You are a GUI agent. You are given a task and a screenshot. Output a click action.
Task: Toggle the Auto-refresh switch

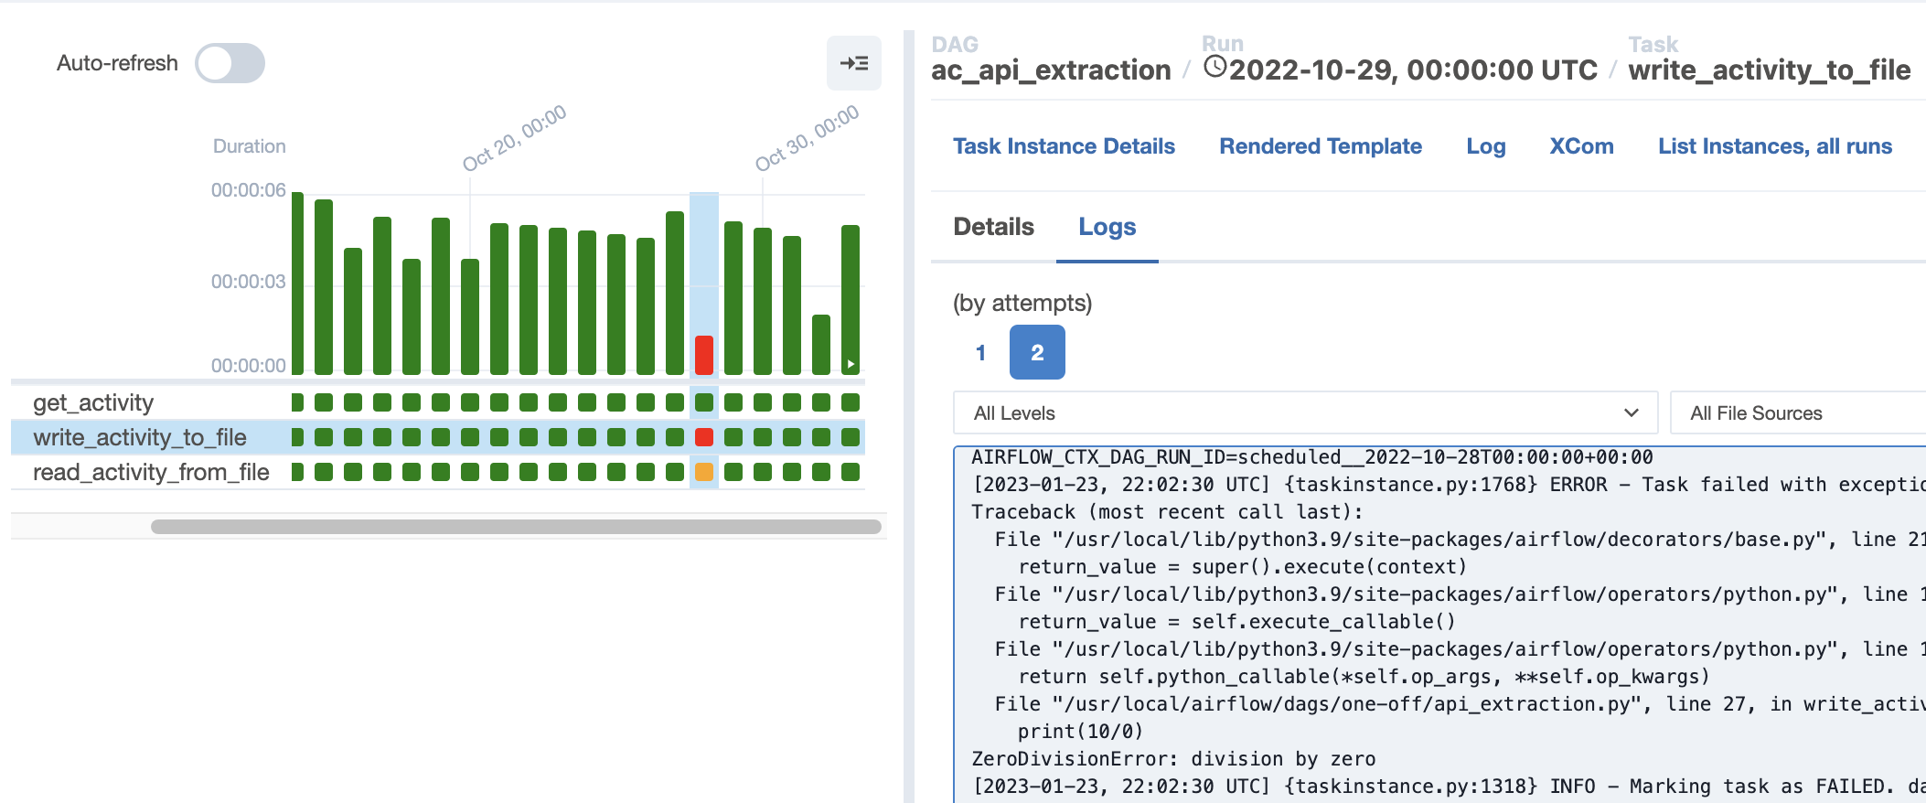coord(230,63)
